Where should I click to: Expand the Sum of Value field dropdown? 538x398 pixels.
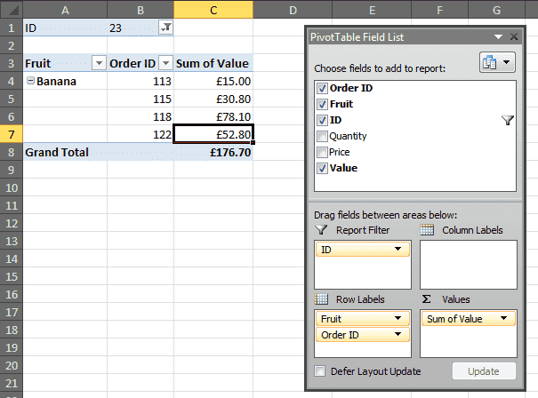504,318
